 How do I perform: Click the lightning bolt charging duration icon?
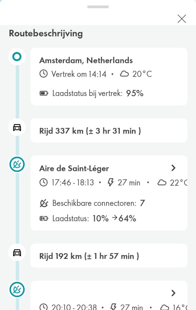(111, 183)
